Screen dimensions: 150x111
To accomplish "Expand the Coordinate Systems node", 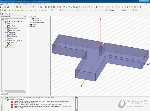I will 29,22.
